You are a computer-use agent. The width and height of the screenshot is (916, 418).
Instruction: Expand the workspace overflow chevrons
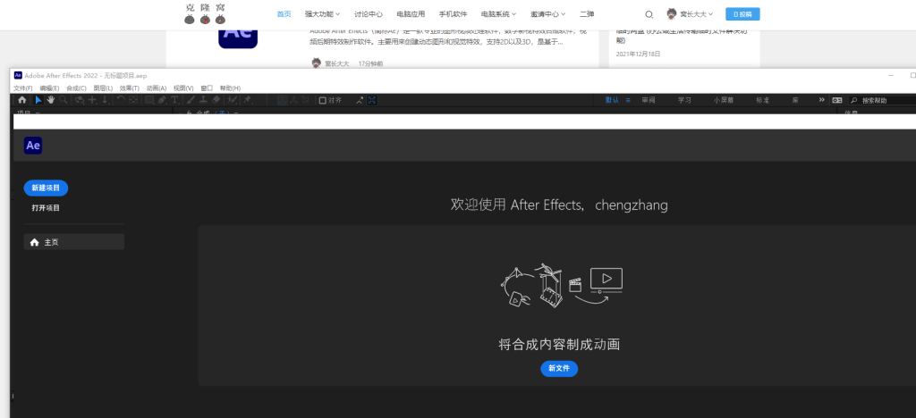click(822, 100)
